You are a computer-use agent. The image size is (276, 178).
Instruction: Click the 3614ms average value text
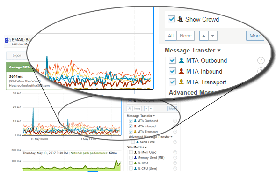(x=16, y=76)
